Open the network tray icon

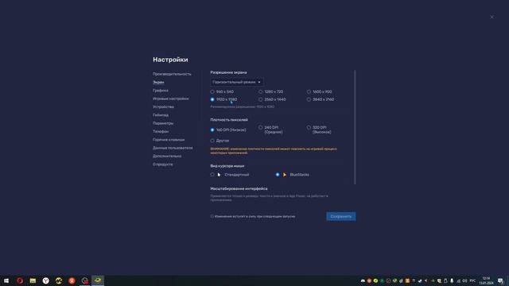pos(458,280)
